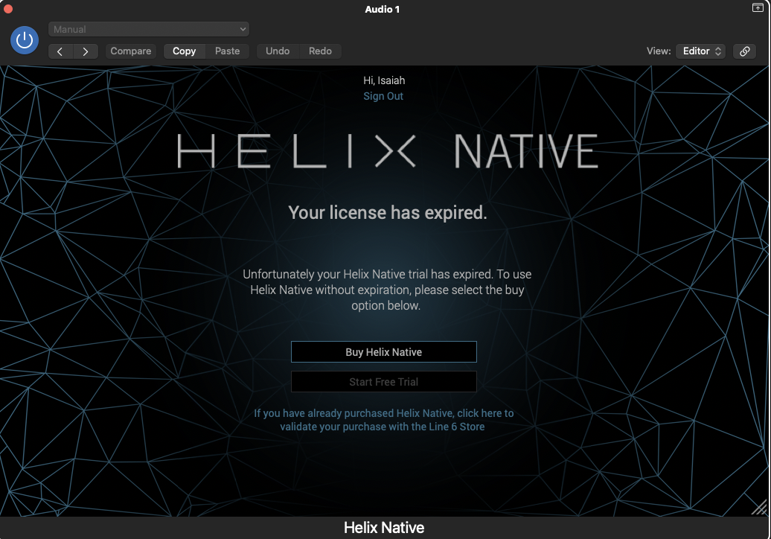Click the resize grip in bottom-right corner
Image resolution: width=771 pixels, height=539 pixels.
(759, 508)
